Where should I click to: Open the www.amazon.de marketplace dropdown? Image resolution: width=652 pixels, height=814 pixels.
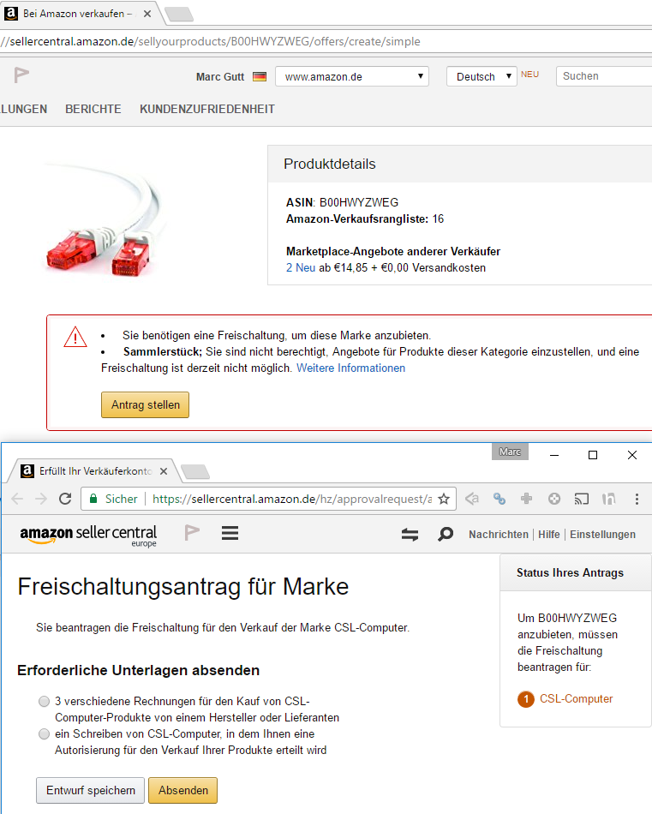pos(352,76)
